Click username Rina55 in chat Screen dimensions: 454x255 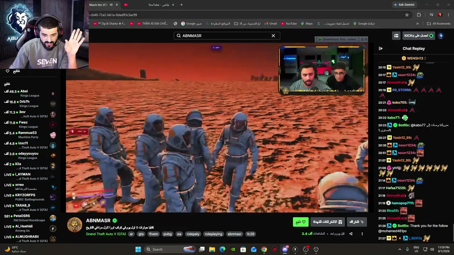tap(392, 211)
